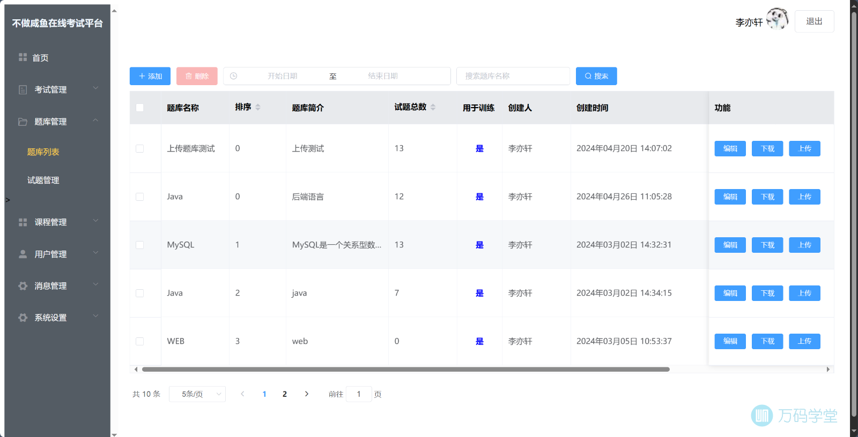Click the clock icon in date range picker
This screenshot has width=858, height=437.
click(x=233, y=76)
